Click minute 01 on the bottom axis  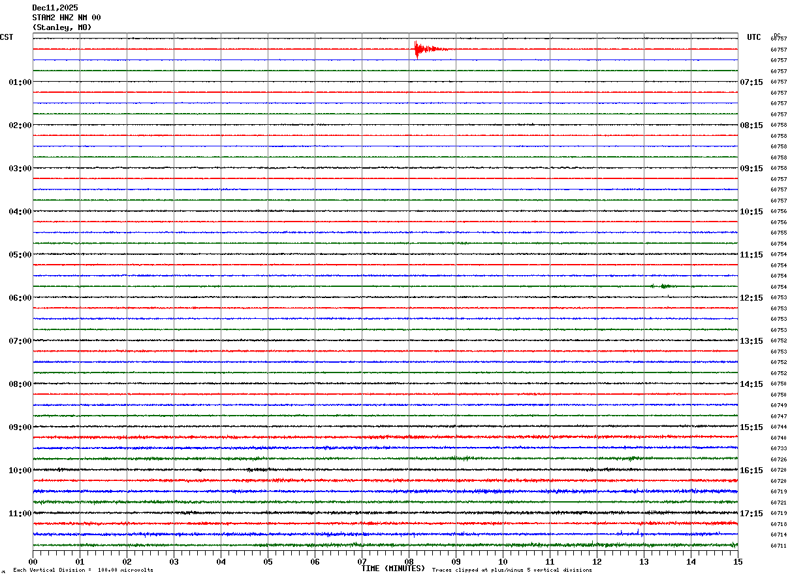(x=80, y=561)
